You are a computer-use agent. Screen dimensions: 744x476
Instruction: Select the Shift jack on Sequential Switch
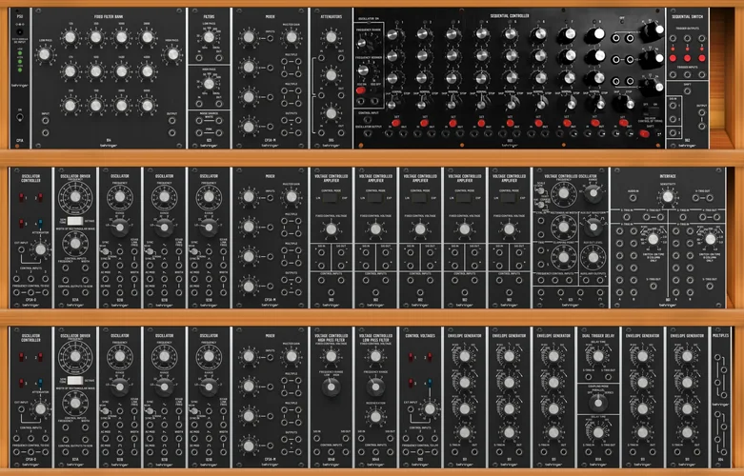coord(687,90)
